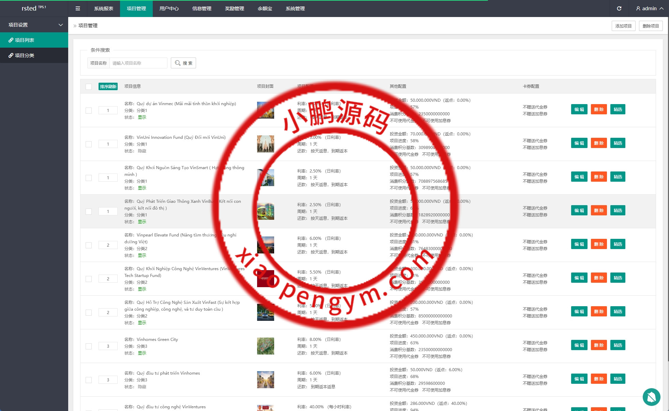Screen dimensions: 669x411
Task: Click 编辑 for the VinSmart project
Action: click(x=579, y=177)
